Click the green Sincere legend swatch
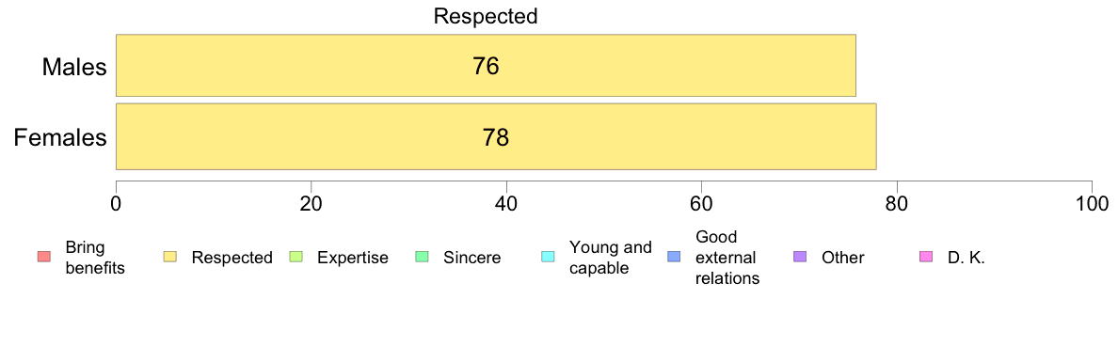Screen dimensions: 1118x346 [x=421, y=257]
